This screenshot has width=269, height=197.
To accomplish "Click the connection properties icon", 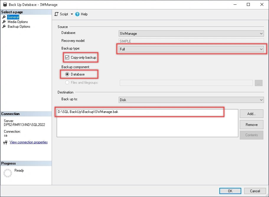I will pyautogui.click(x=5, y=142).
